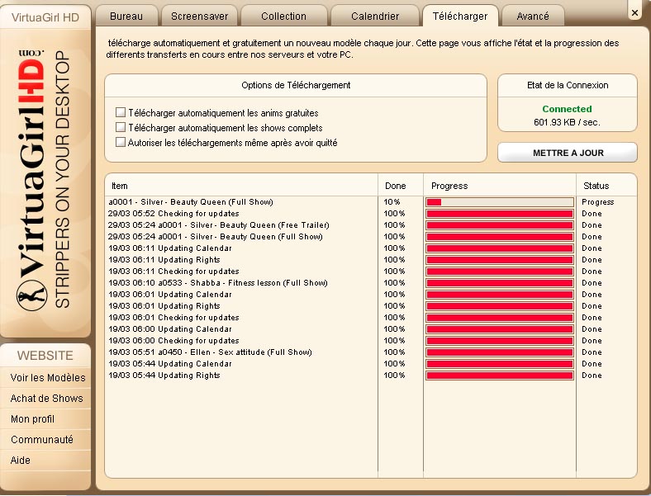Open the Screensaver tab
This screenshot has height=496, width=651.
tap(199, 17)
